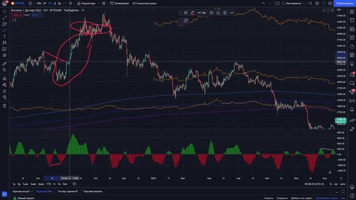Lock the selected drawing

pos(218,13)
